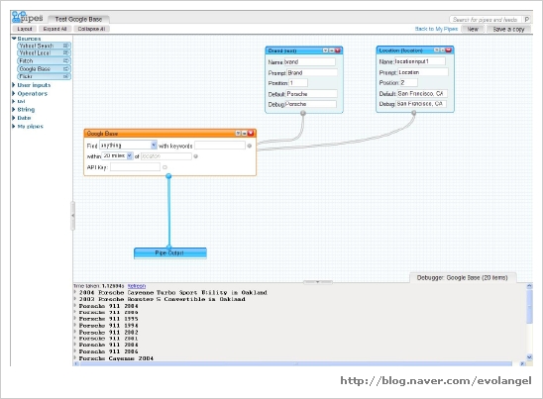Click the Location module Name field

[420, 61]
